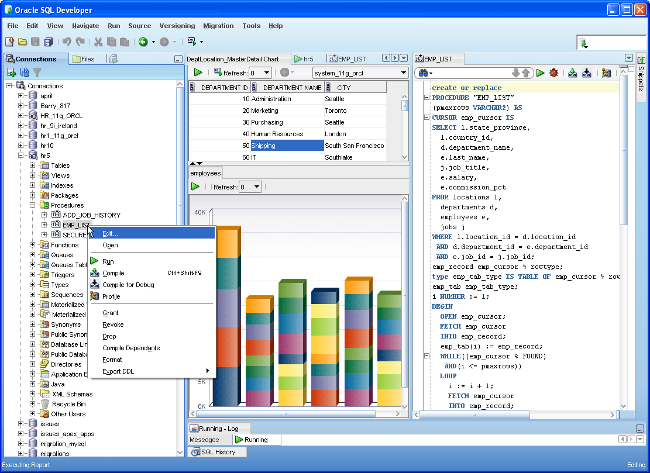
Task: Click the Compile for Debug icon in editor toolbar
Action: [x=587, y=73]
